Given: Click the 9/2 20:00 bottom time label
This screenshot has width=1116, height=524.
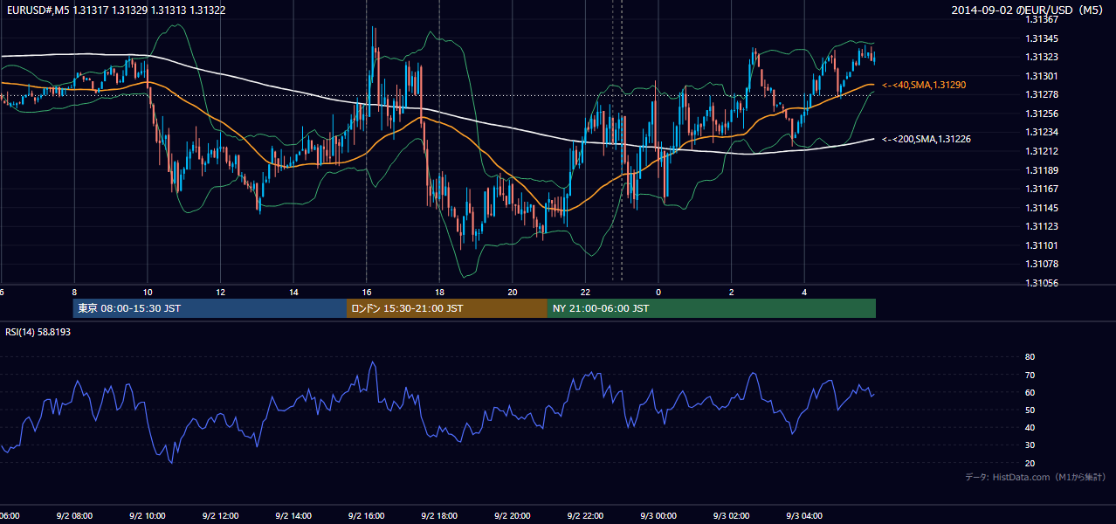Looking at the screenshot, I should tap(513, 516).
